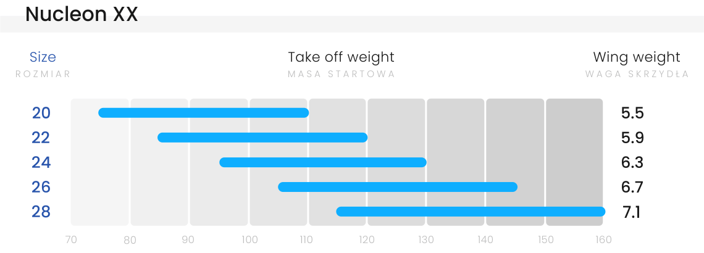Select size 24 label

coord(41,162)
